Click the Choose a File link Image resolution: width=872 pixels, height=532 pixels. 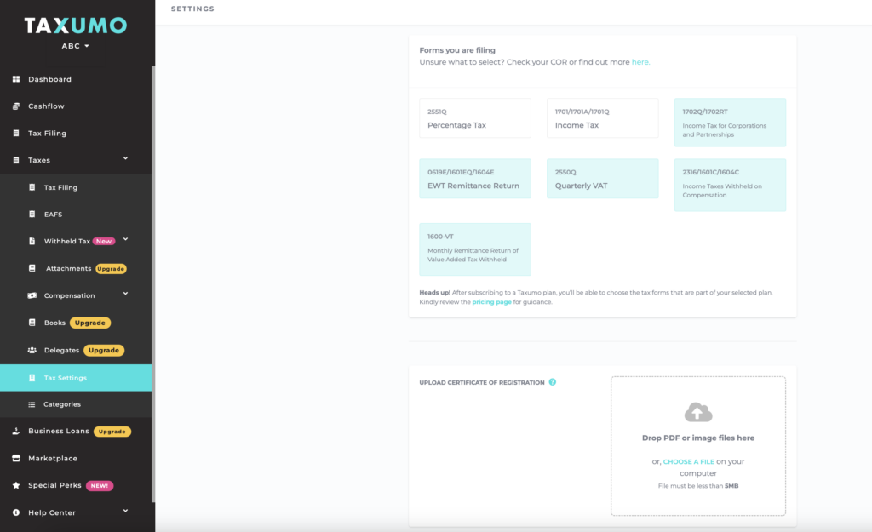[688, 461]
